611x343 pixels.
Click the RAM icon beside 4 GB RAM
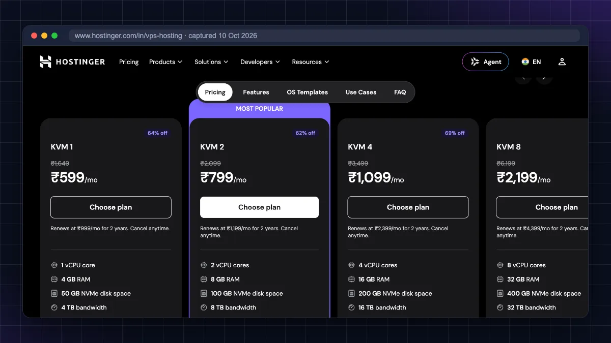coord(54,279)
